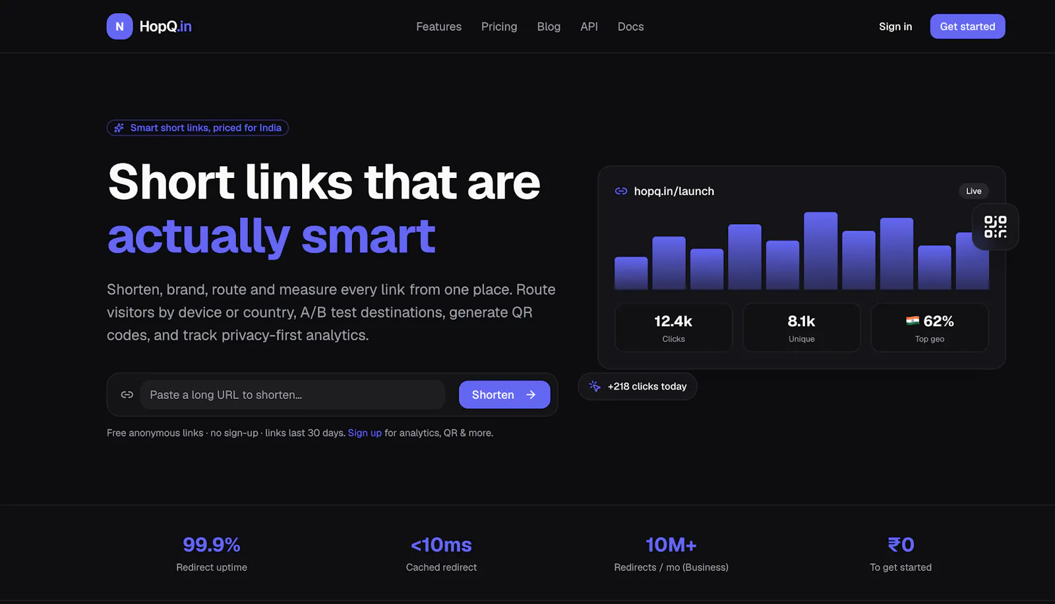The image size is (1055, 604).
Task: Click the Get started button
Action: tap(967, 26)
